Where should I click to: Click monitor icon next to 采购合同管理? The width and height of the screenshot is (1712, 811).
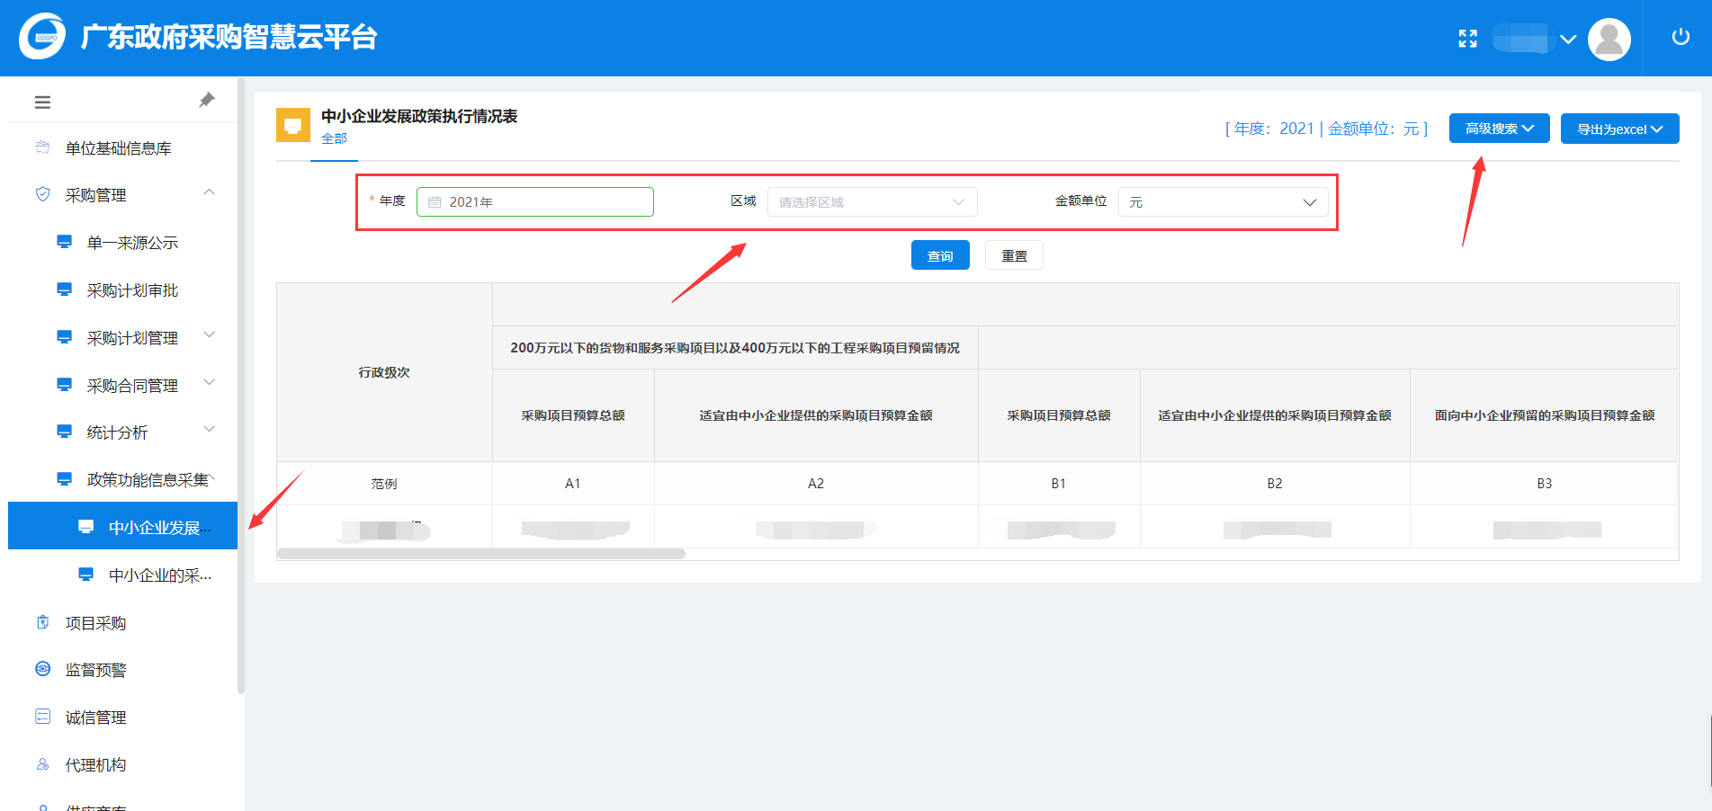(64, 385)
